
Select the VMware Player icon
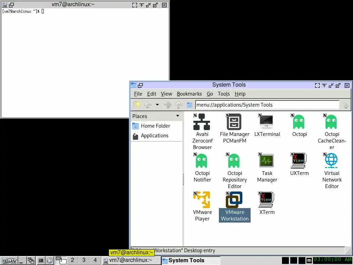point(202,200)
